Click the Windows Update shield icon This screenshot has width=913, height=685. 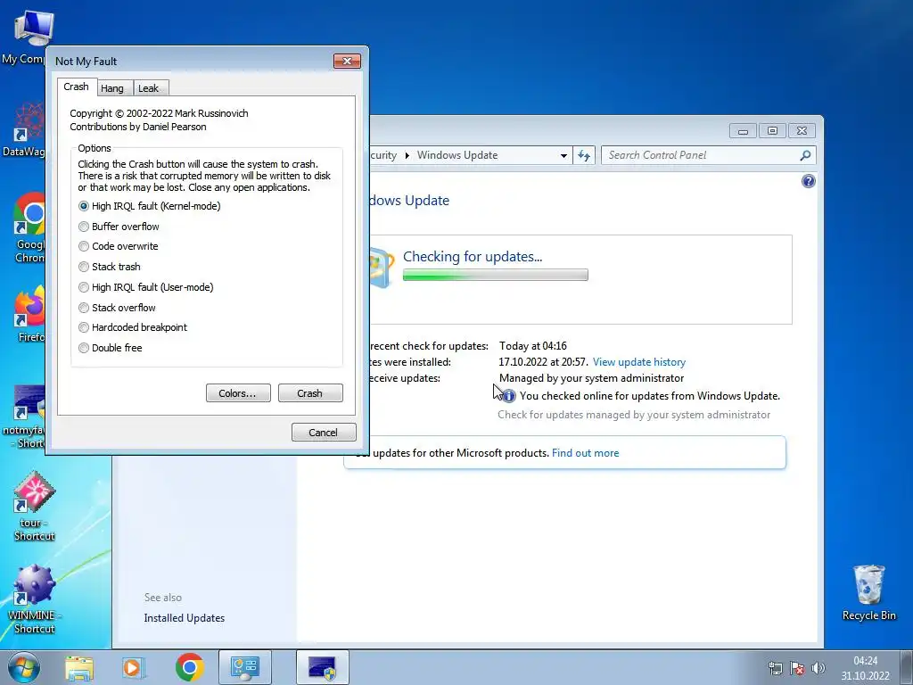pos(381,268)
